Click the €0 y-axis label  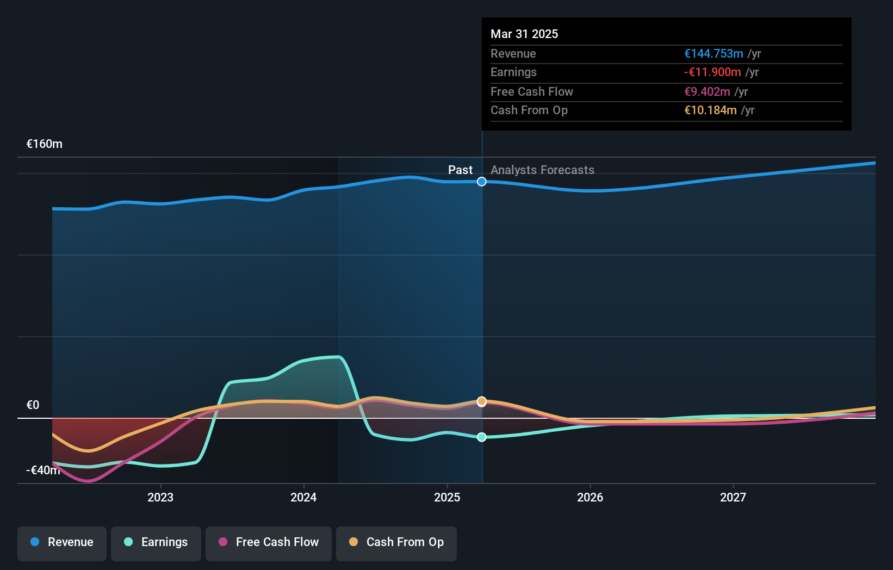33,405
